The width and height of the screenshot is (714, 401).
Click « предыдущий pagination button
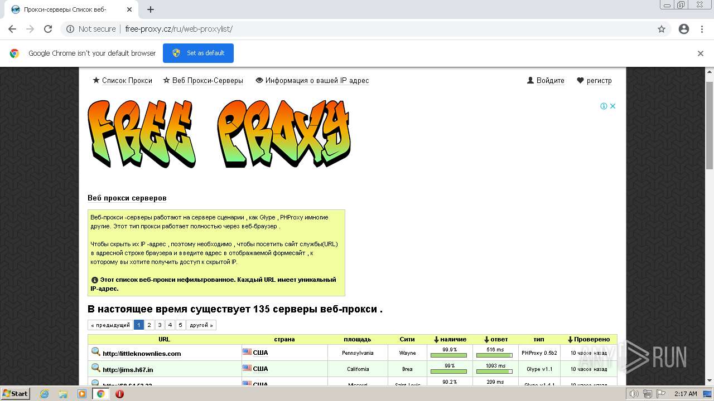click(110, 325)
